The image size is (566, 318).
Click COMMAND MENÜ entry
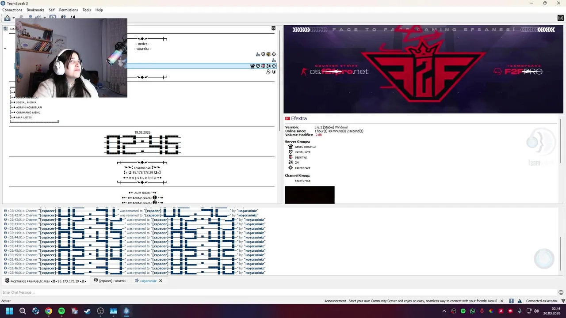pos(28,113)
